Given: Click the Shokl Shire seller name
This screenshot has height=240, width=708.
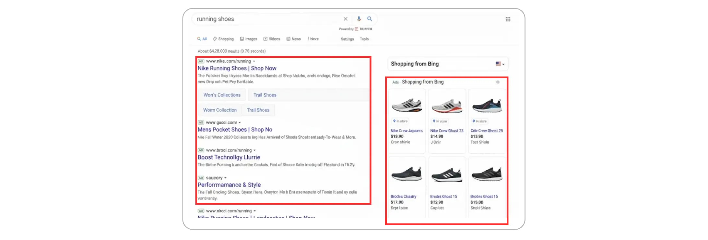Looking at the screenshot, I should 480,208.
